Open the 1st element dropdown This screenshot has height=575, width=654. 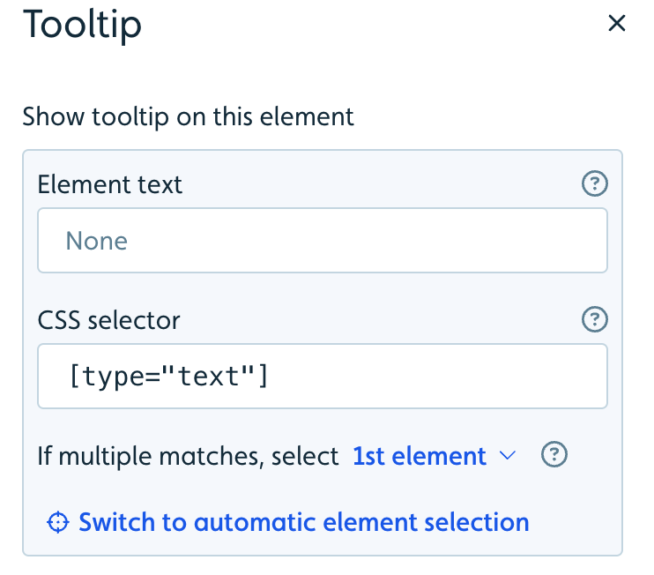(x=435, y=456)
